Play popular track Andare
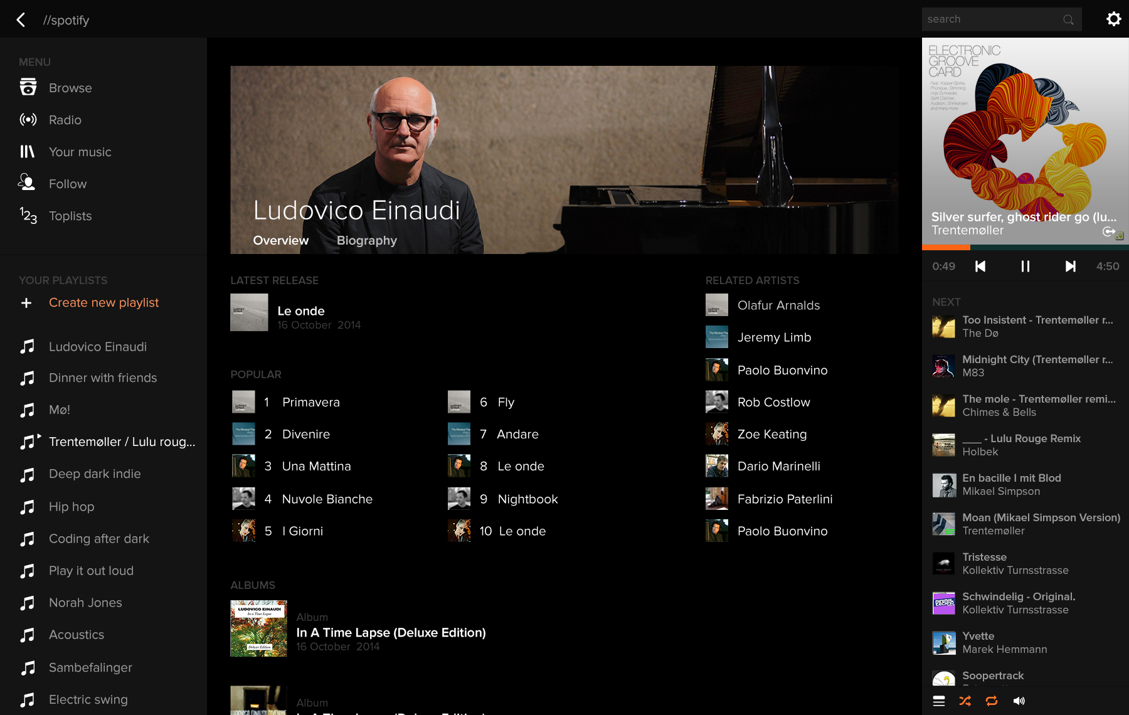Screen dimensions: 1129x715 pos(517,434)
